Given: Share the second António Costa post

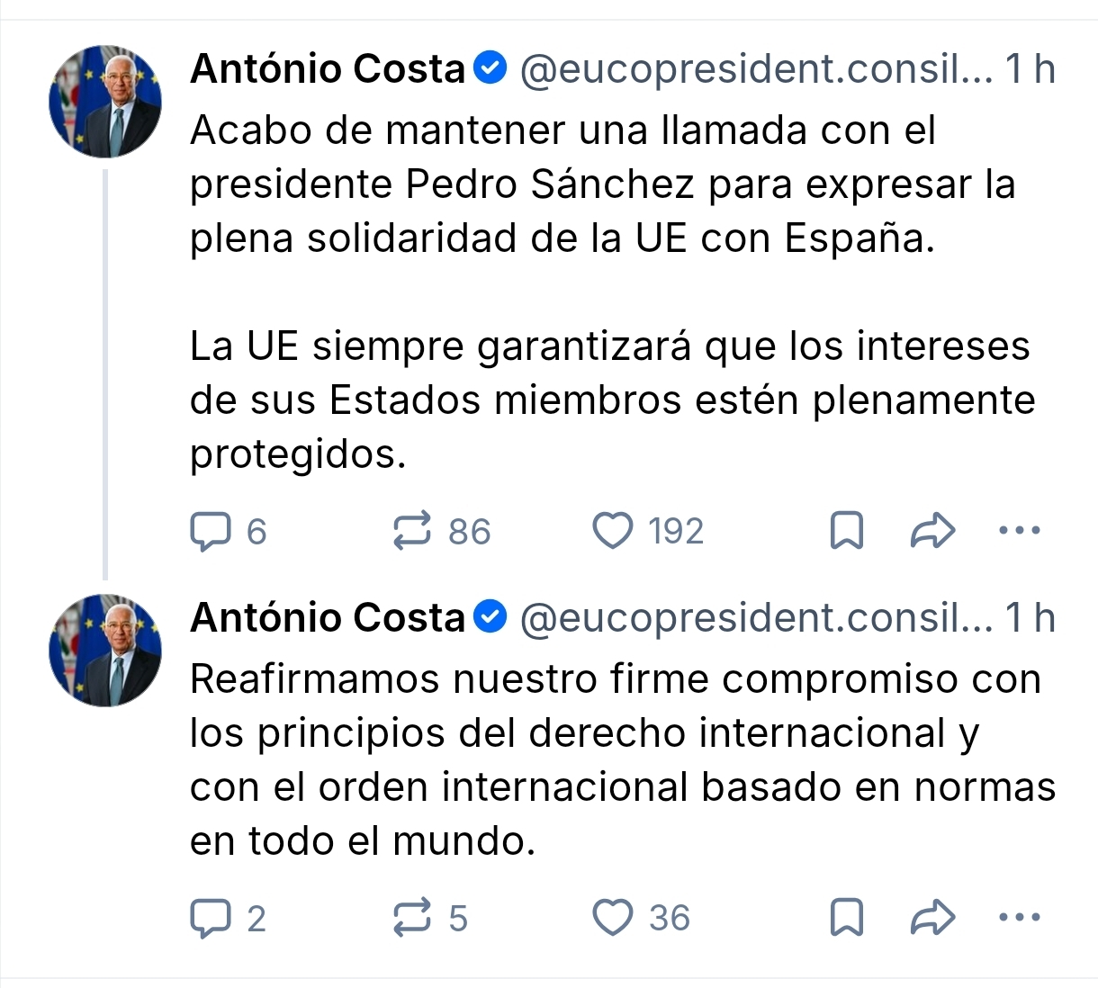Looking at the screenshot, I should click(932, 918).
